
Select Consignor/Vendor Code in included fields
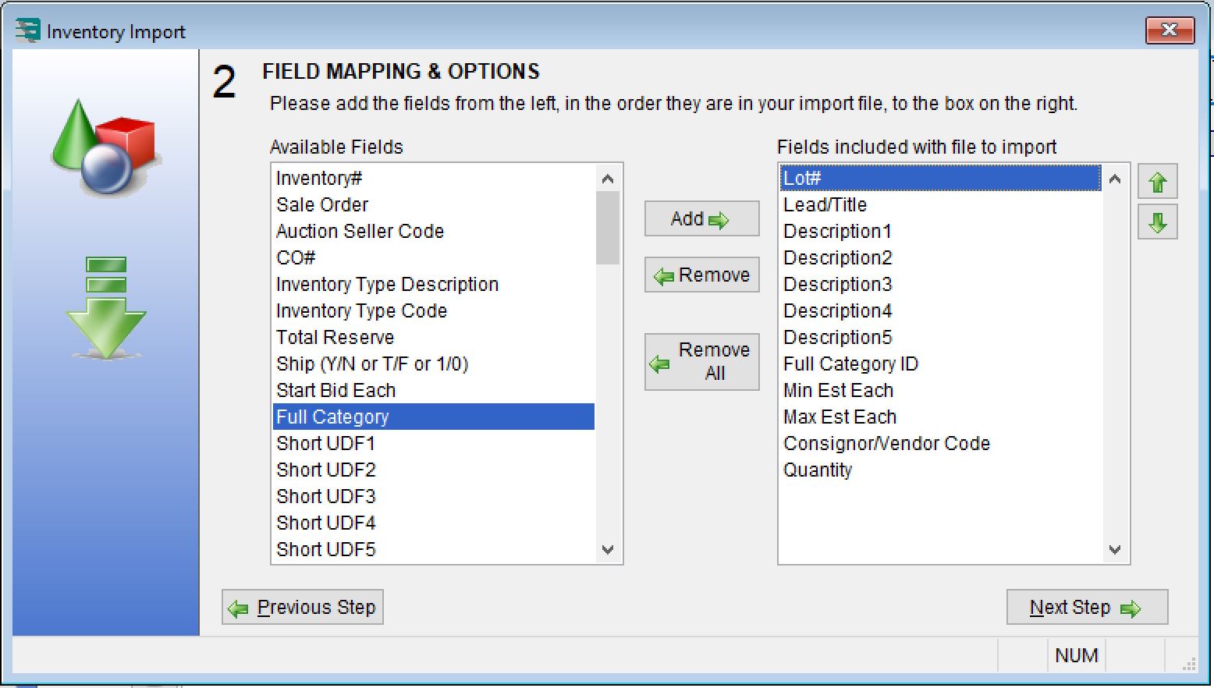pos(941,444)
